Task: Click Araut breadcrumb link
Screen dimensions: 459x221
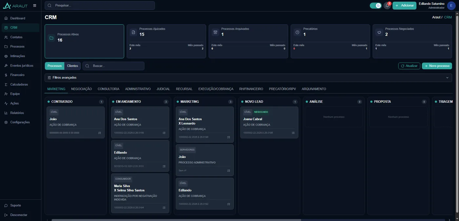Action: coord(436,17)
